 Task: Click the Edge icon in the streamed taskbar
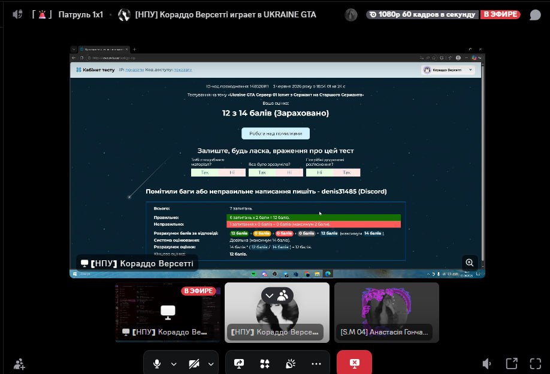click(x=328, y=274)
